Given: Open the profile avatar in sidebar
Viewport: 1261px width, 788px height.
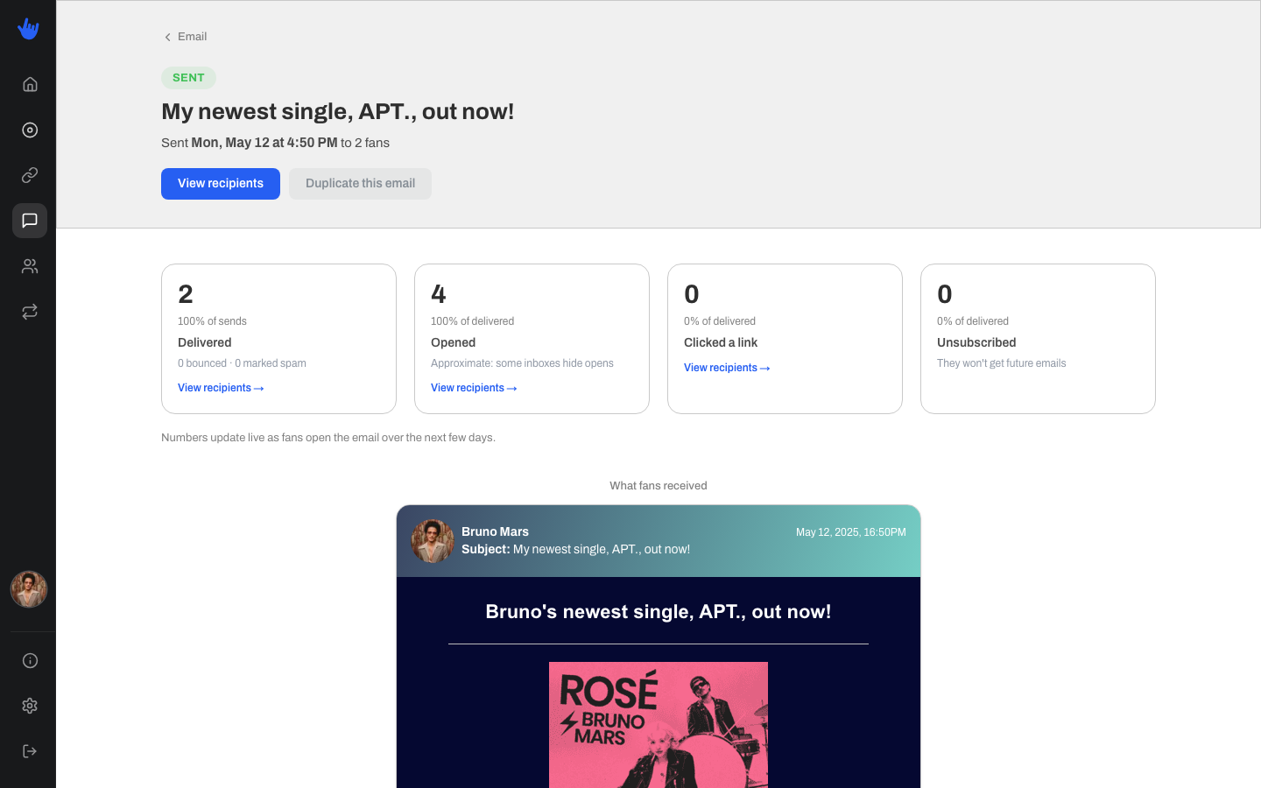Looking at the screenshot, I should pyautogui.click(x=29, y=589).
